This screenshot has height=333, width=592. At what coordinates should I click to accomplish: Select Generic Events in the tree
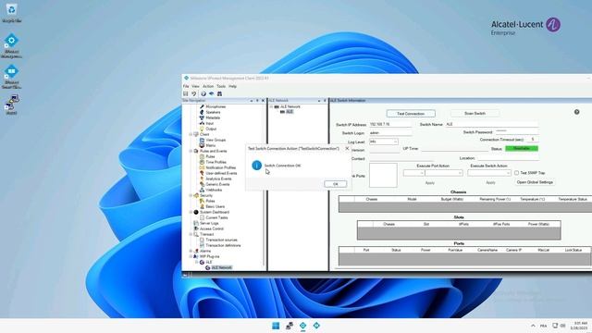217,184
